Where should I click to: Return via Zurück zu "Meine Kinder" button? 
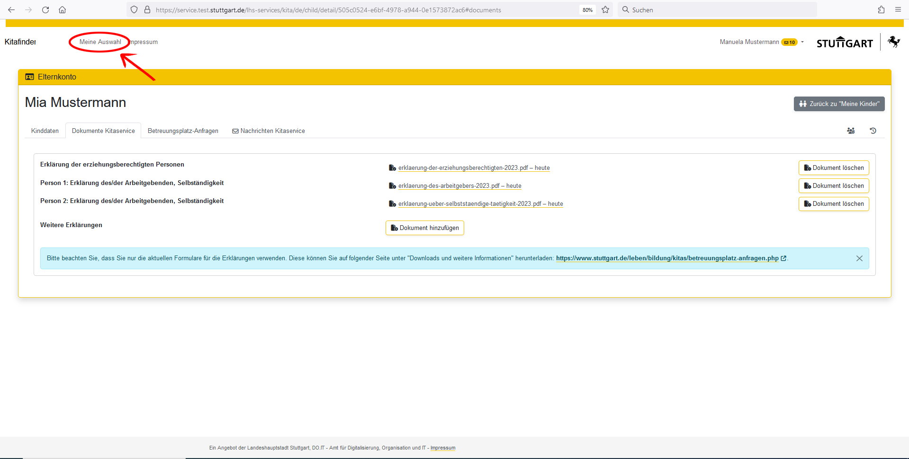click(x=838, y=104)
